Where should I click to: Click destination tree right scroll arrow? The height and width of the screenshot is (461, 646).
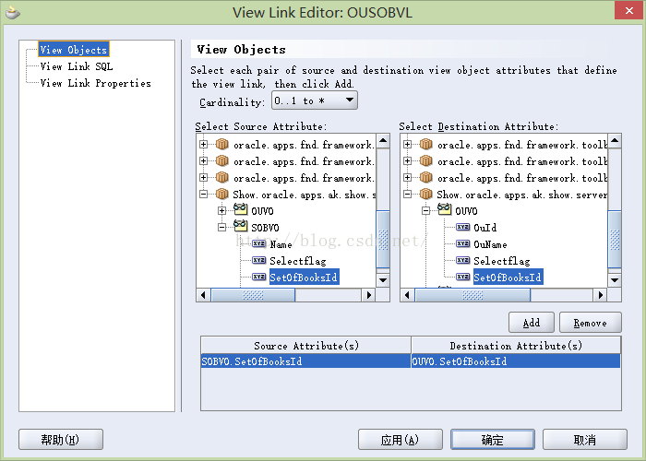600,295
